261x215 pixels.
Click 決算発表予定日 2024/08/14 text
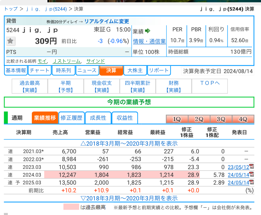[218, 71]
